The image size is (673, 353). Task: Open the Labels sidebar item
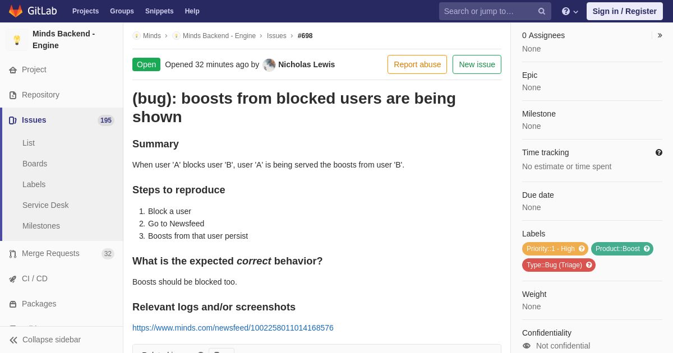(x=34, y=184)
